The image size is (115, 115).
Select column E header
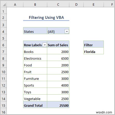(93, 4)
